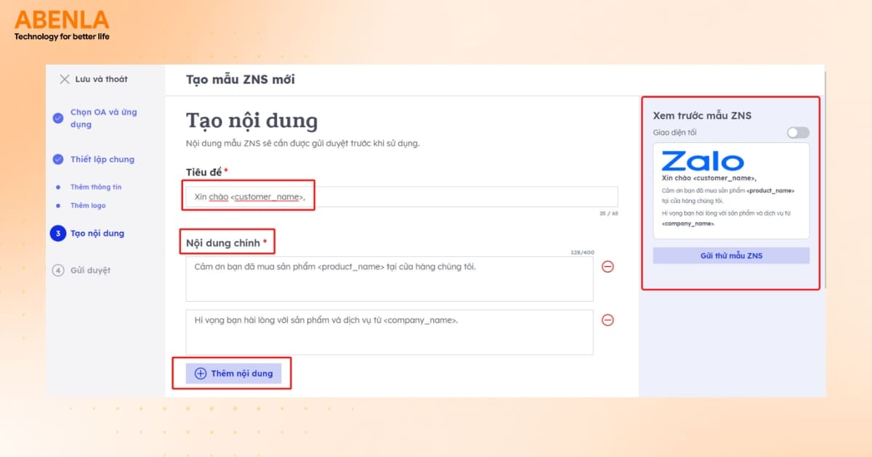Image resolution: width=872 pixels, height=457 pixels.
Task: Click the 128/400 character counter
Action: click(582, 252)
